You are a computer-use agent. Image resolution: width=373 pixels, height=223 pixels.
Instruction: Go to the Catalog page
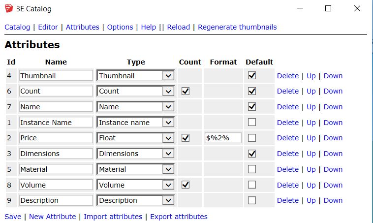point(17,27)
